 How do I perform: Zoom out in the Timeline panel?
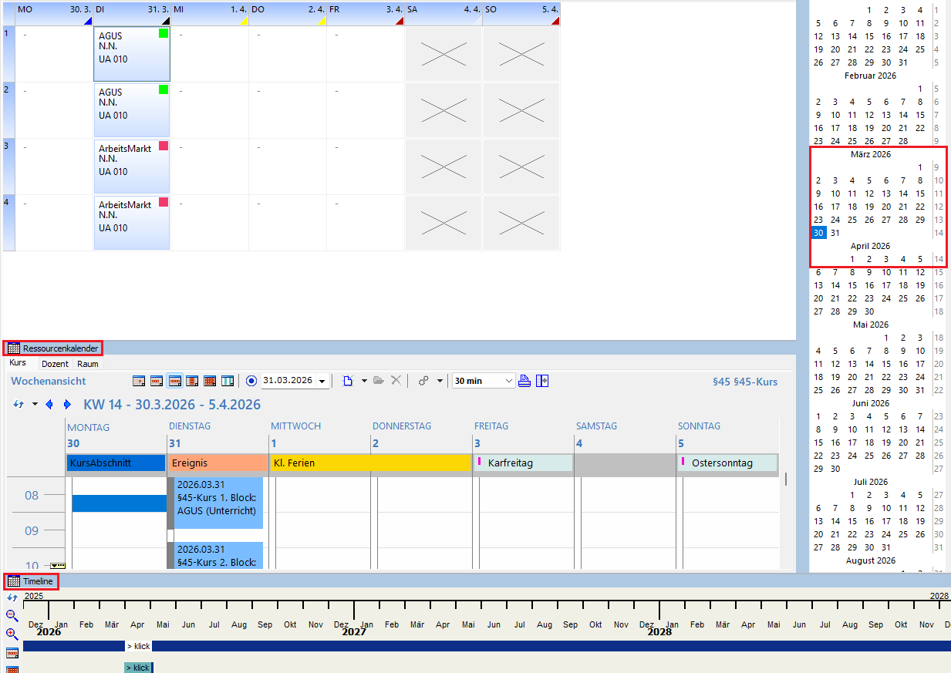pos(12,615)
